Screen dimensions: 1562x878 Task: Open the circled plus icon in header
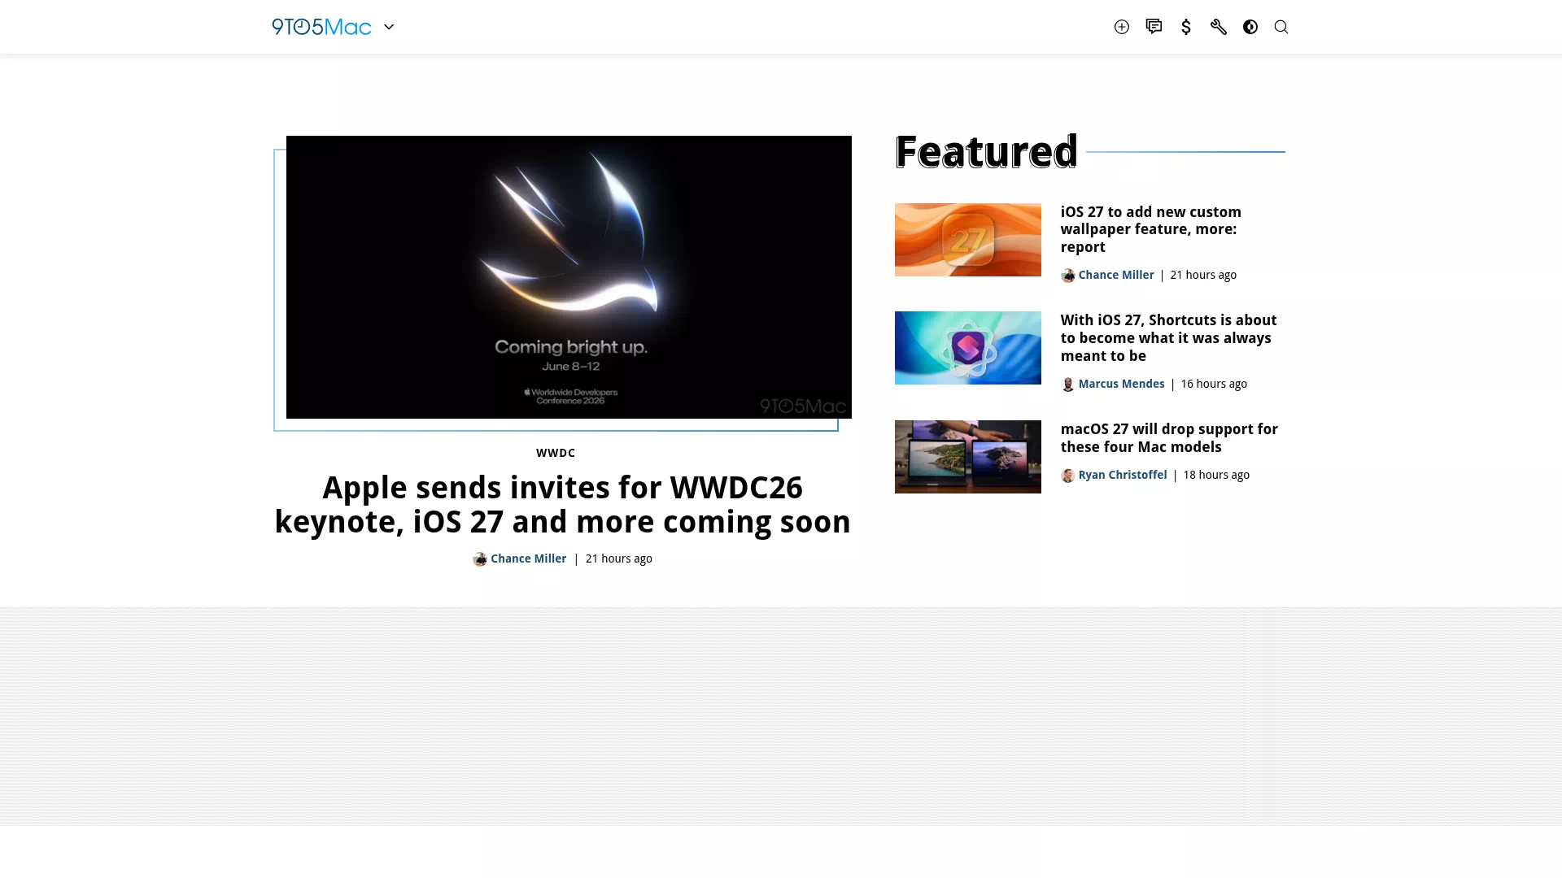(1122, 27)
